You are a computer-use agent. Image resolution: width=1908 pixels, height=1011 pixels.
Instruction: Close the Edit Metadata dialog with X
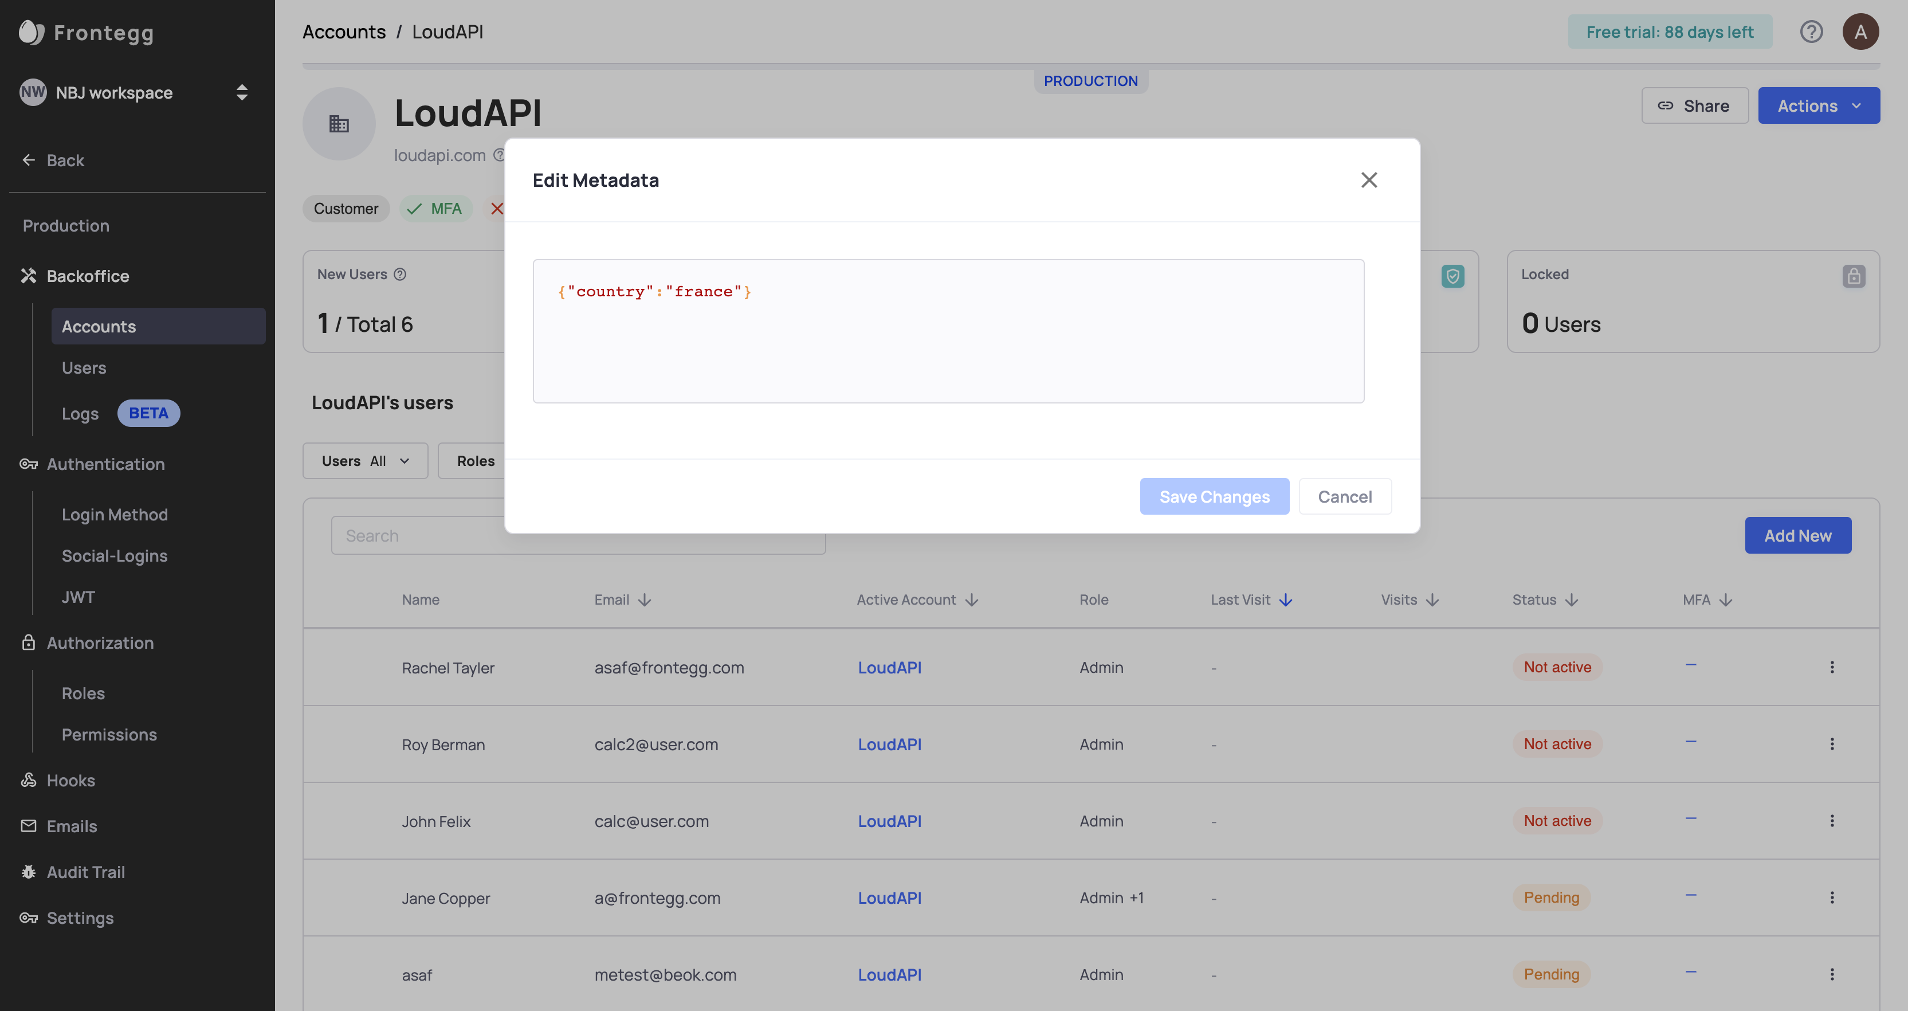(1368, 180)
